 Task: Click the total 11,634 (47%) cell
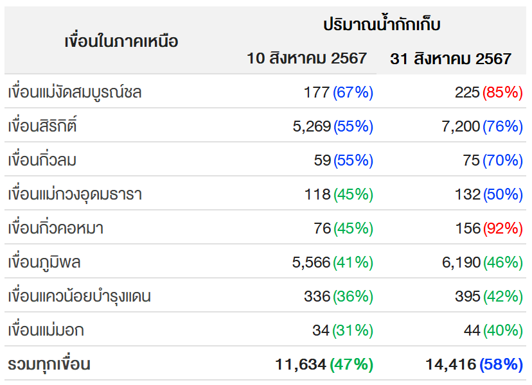(324, 364)
